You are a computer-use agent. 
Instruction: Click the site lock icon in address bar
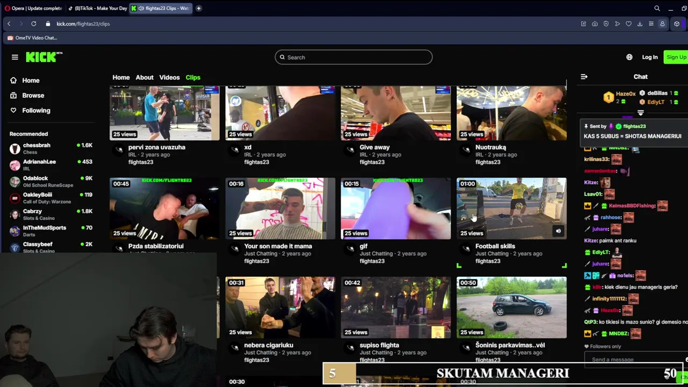pos(48,24)
